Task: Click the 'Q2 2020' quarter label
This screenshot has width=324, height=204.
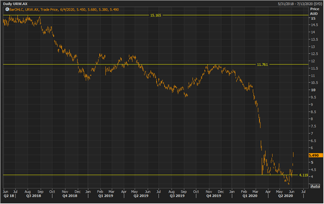Action: (x=285, y=196)
